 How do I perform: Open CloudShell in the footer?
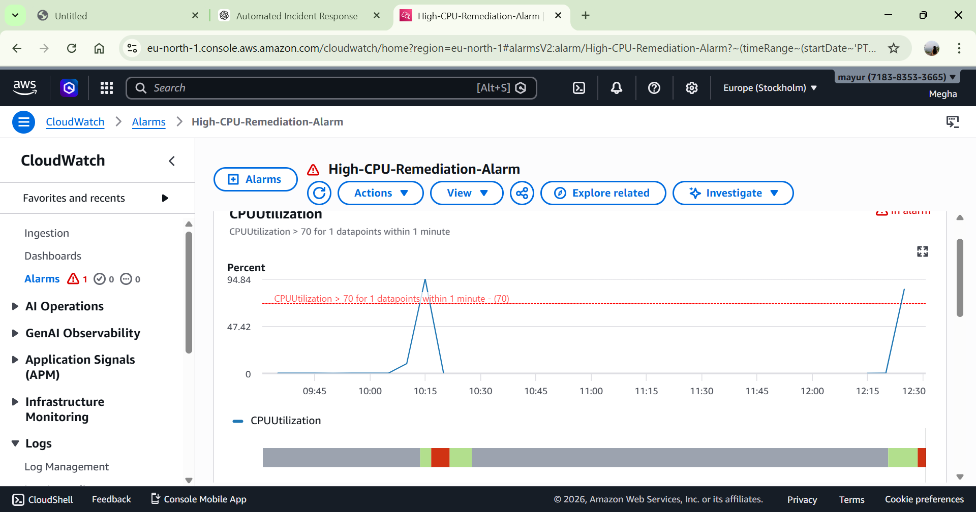[43, 499]
